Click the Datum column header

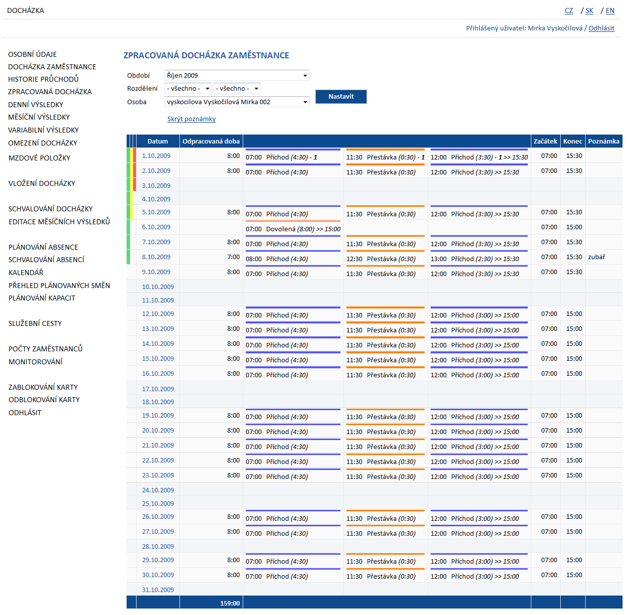157,142
